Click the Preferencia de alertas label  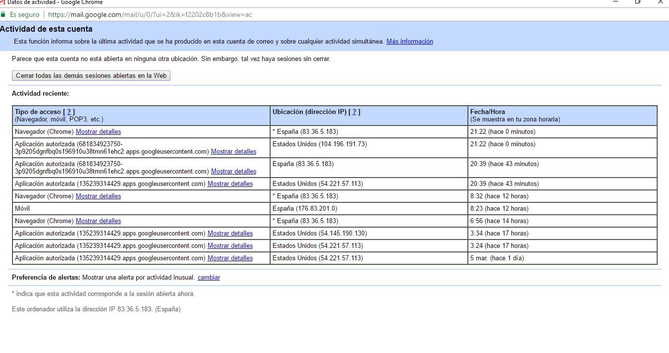[x=46, y=278]
